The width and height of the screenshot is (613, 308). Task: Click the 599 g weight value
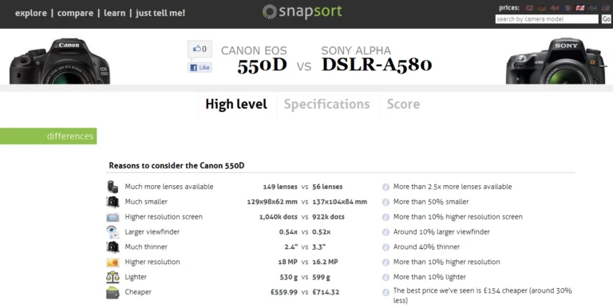[x=322, y=277]
